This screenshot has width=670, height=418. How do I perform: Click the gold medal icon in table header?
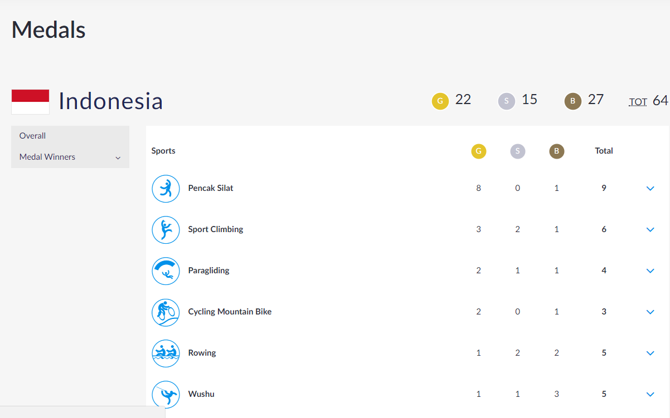[478, 151]
